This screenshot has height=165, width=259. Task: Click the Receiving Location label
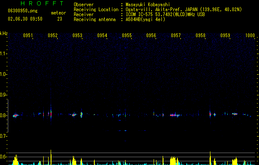96,9
